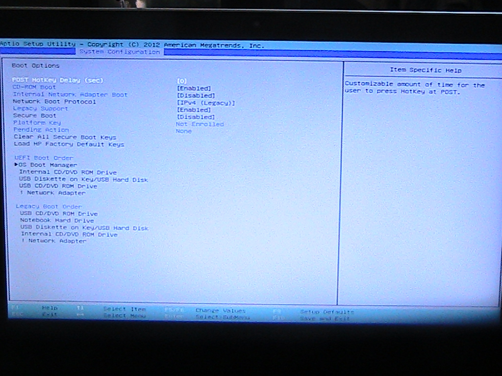The image size is (502, 376).
Task: Toggle CD-ROM Boot Enabled value
Action: [x=193, y=88]
